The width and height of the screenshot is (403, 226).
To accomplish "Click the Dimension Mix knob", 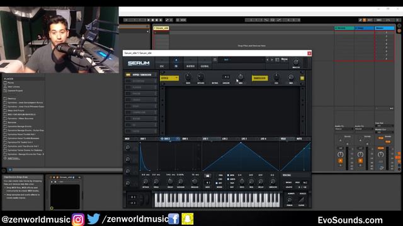I will pyautogui.click(x=291, y=77).
